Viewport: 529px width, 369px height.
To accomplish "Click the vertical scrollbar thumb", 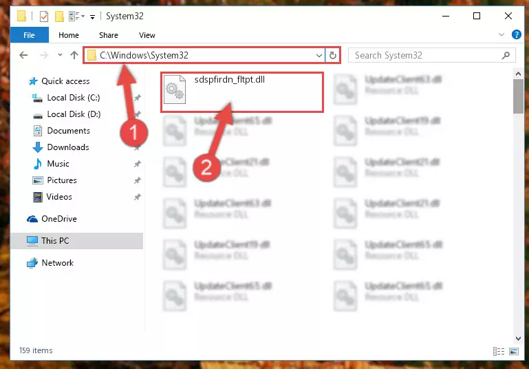I will pyautogui.click(x=518, y=96).
